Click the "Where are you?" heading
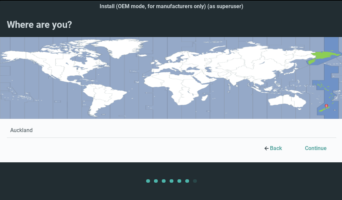Viewport: 342px width, 200px height. coord(39,25)
